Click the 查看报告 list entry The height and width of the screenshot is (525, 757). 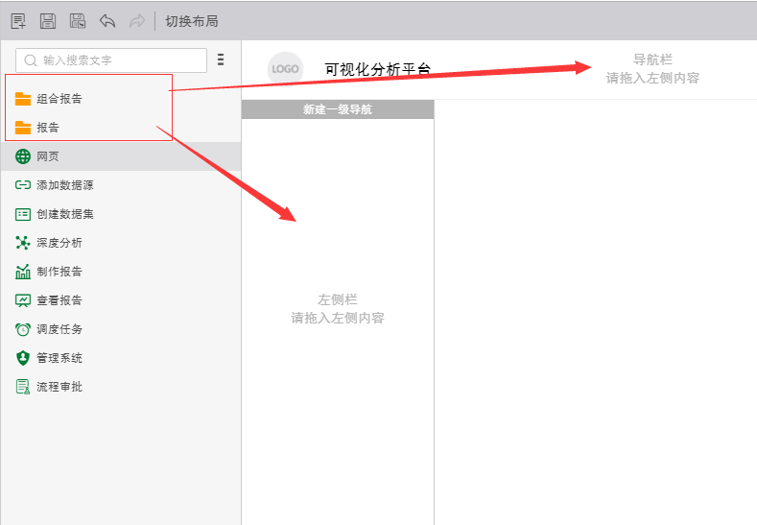(59, 300)
